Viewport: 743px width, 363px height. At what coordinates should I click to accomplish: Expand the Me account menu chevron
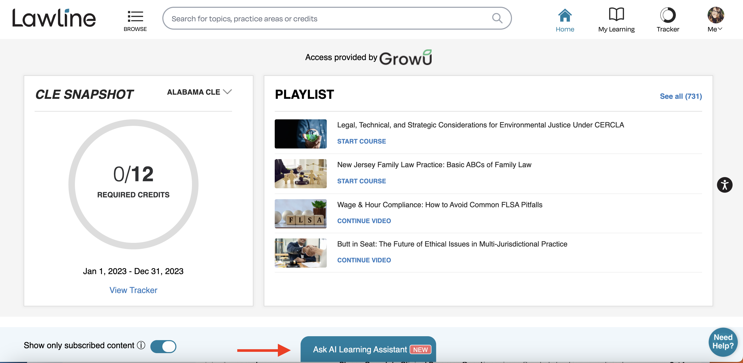[720, 29]
